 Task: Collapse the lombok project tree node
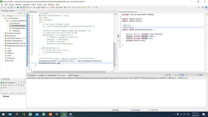click(1, 16)
